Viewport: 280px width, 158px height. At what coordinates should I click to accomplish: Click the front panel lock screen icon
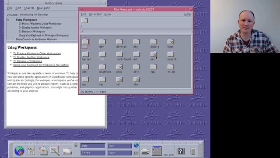click(x=76, y=145)
